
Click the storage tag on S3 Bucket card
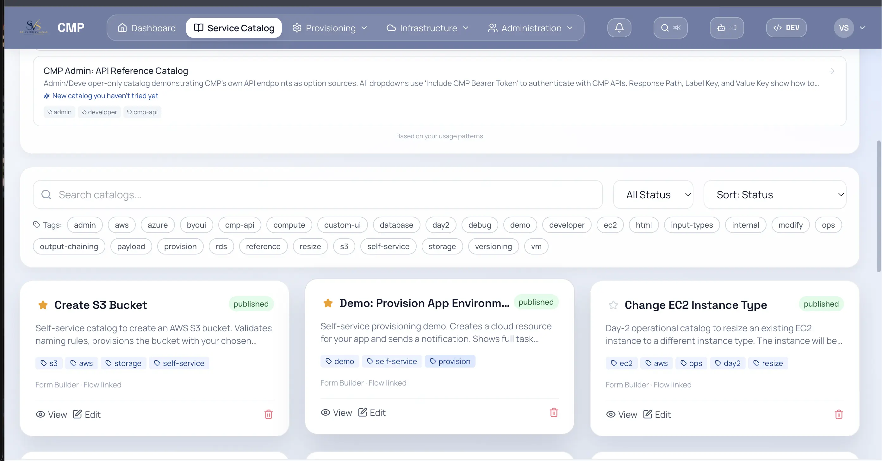click(x=123, y=363)
